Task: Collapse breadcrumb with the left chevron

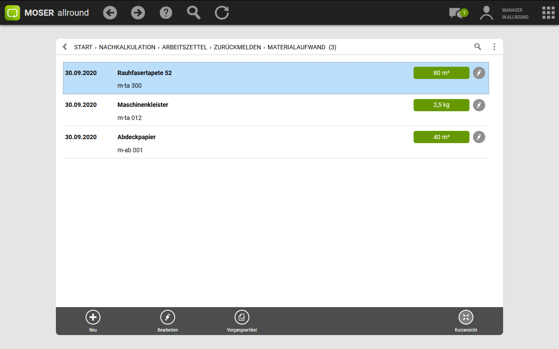Action: (65, 47)
